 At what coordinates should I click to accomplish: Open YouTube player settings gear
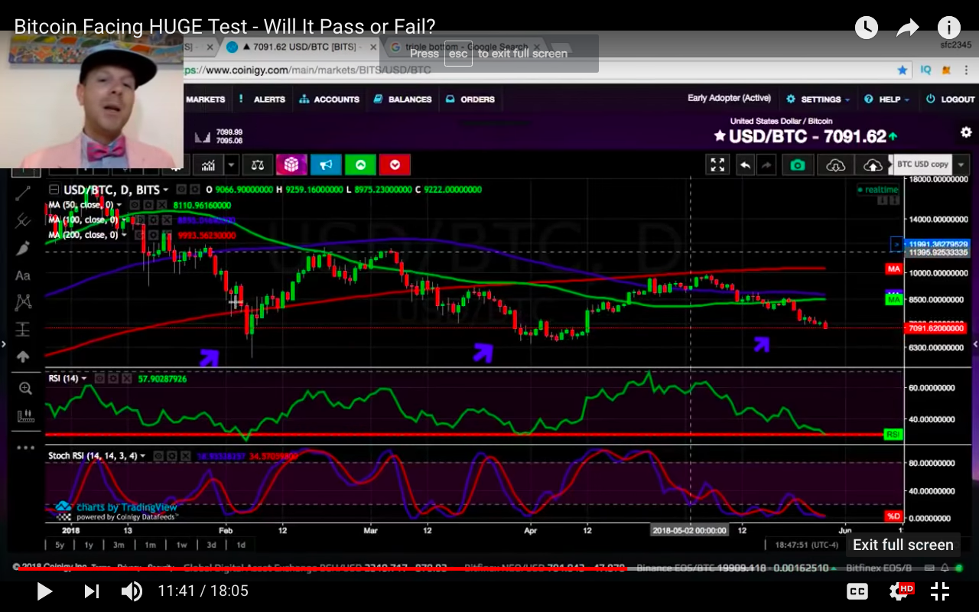[899, 591]
